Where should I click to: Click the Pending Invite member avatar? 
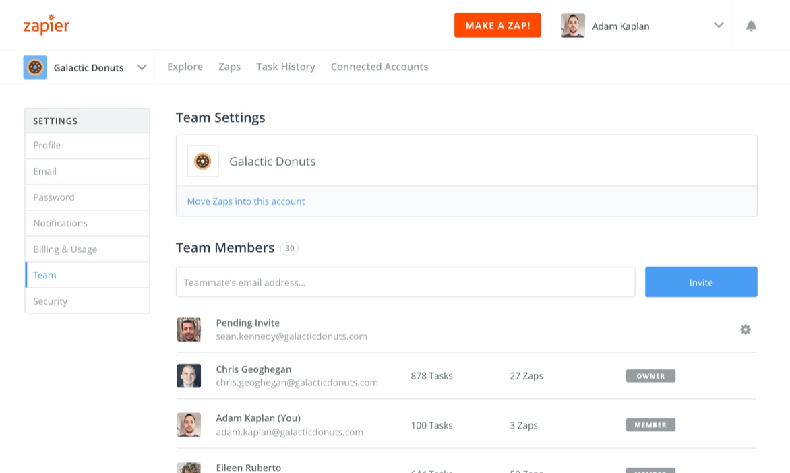[189, 329]
